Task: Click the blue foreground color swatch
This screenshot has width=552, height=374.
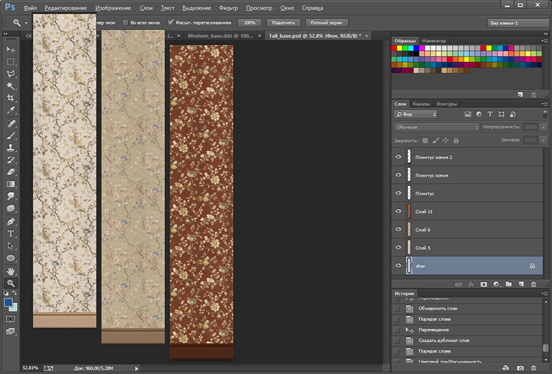Action: (x=8, y=302)
